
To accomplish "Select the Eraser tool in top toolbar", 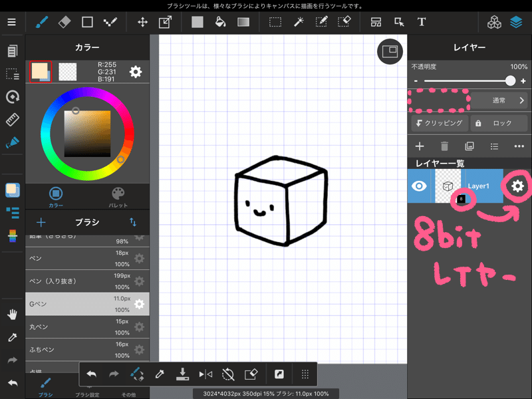I will pyautogui.click(x=65, y=22).
